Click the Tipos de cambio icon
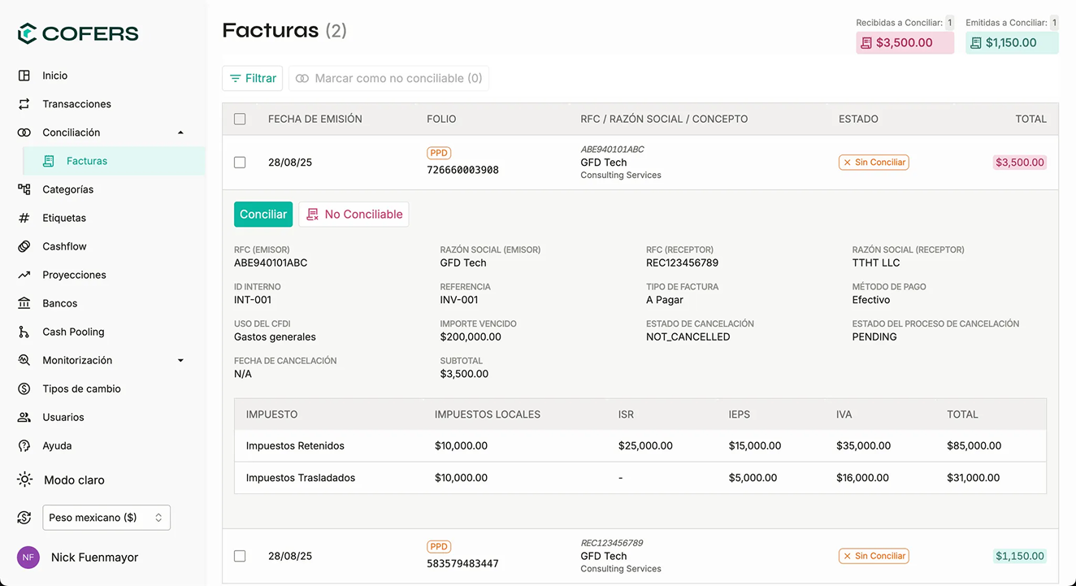 tap(24, 388)
